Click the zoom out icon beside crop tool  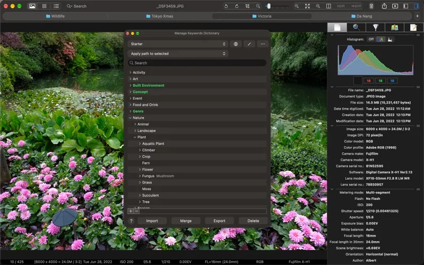[258, 6]
